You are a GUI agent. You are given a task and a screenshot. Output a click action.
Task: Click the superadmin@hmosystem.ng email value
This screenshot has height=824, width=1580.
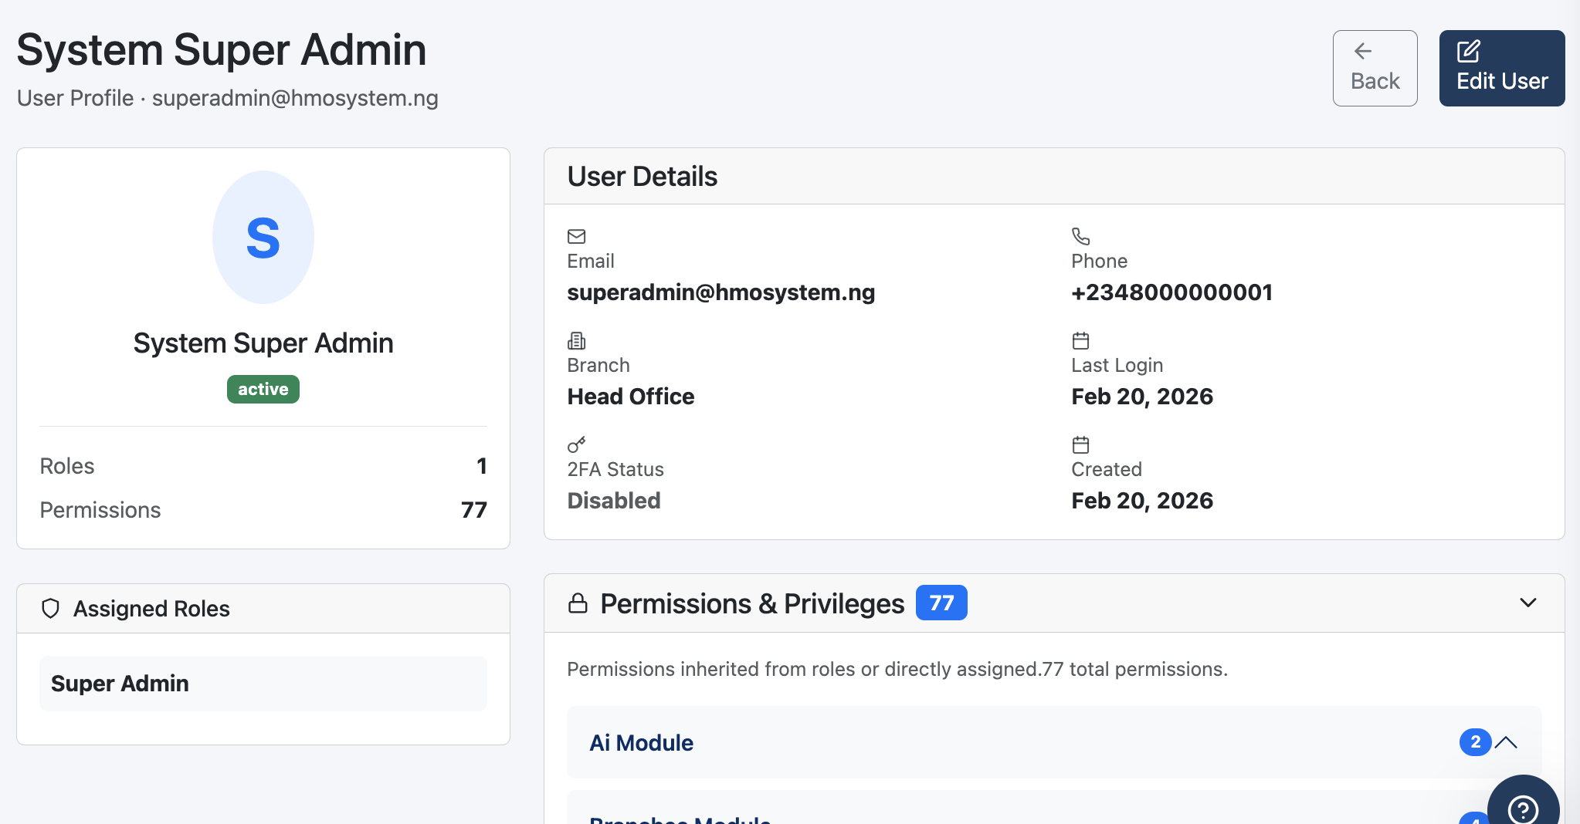tap(721, 292)
